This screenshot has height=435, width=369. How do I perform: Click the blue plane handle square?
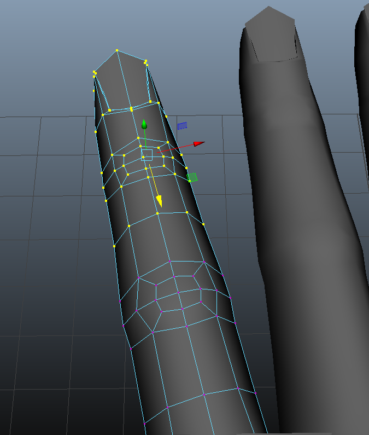[183, 125]
